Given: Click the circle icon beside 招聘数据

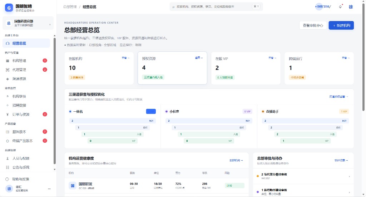Looking at the screenshot, I should (8, 105).
